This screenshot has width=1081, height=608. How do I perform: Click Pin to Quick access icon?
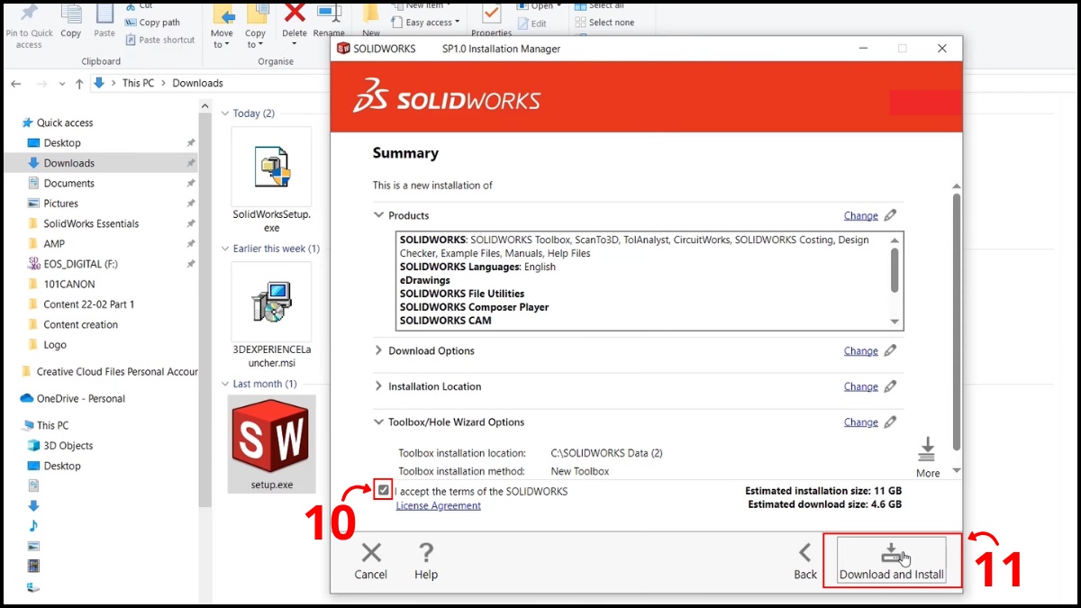pyautogui.click(x=29, y=13)
